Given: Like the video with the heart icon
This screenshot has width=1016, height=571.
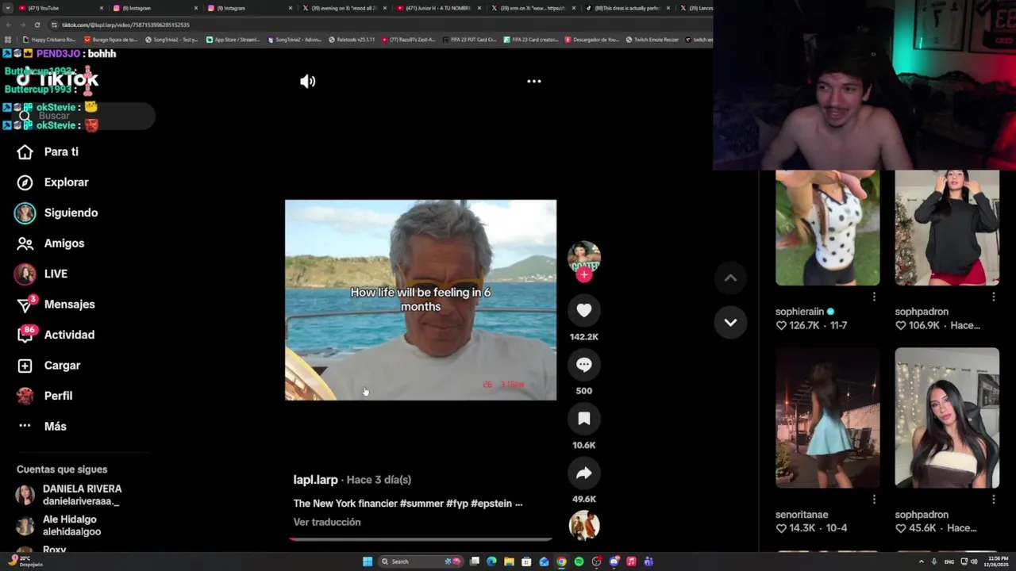Looking at the screenshot, I should [584, 311].
